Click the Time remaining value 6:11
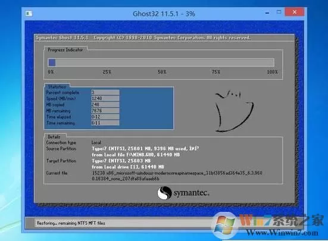The height and width of the screenshot is (241, 328). pos(105,123)
